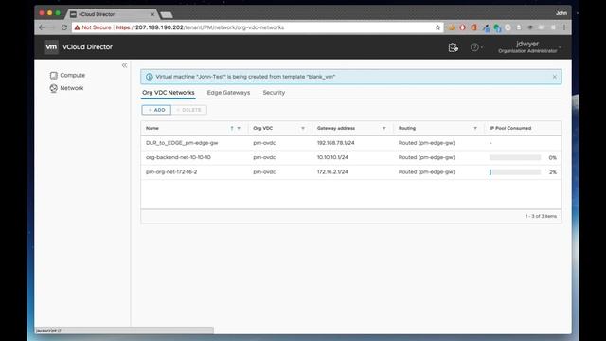This screenshot has width=606, height=341.
Task: Click gateway address 10.10.10.1/24
Action: click(x=332, y=158)
